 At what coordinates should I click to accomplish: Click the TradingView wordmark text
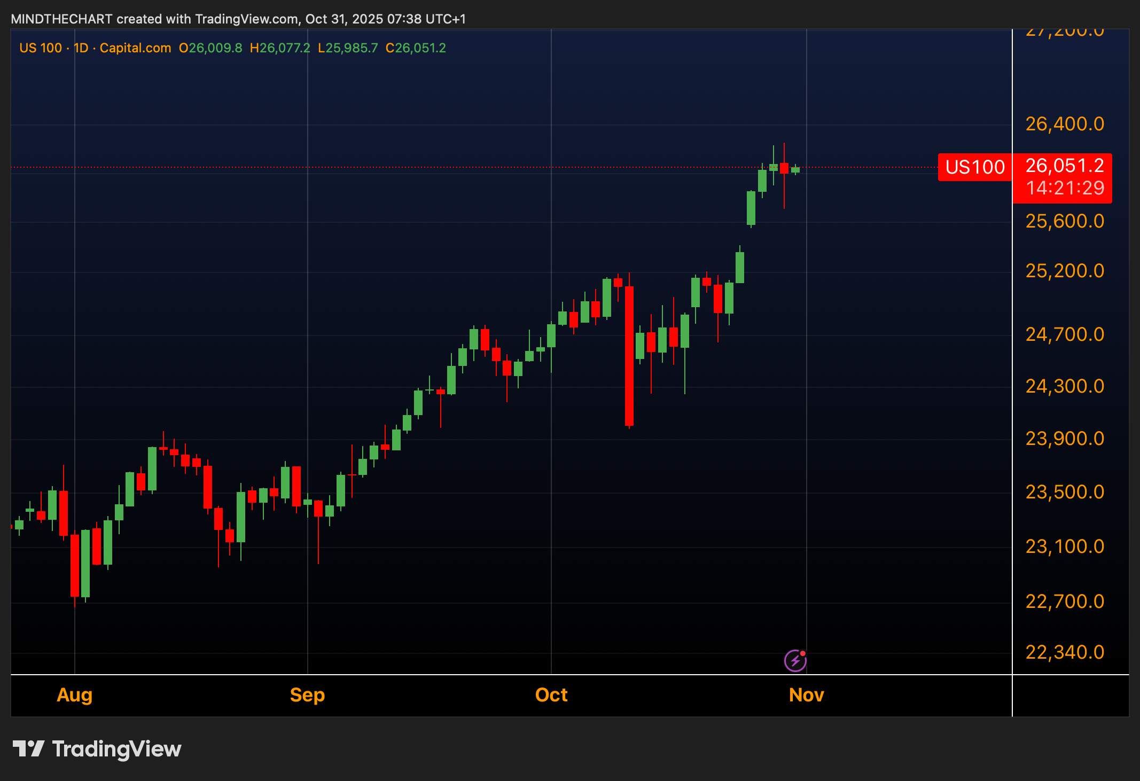pyautogui.click(x=116, y=749)
